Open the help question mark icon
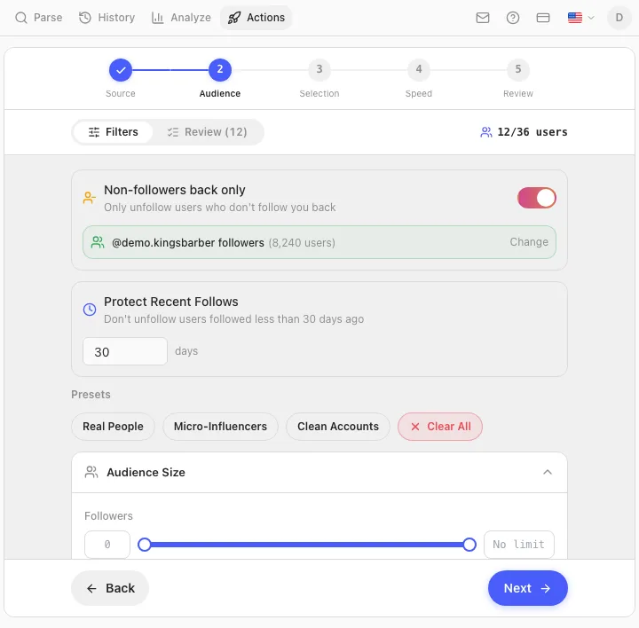The image size is (639, 628). point(513,18)
